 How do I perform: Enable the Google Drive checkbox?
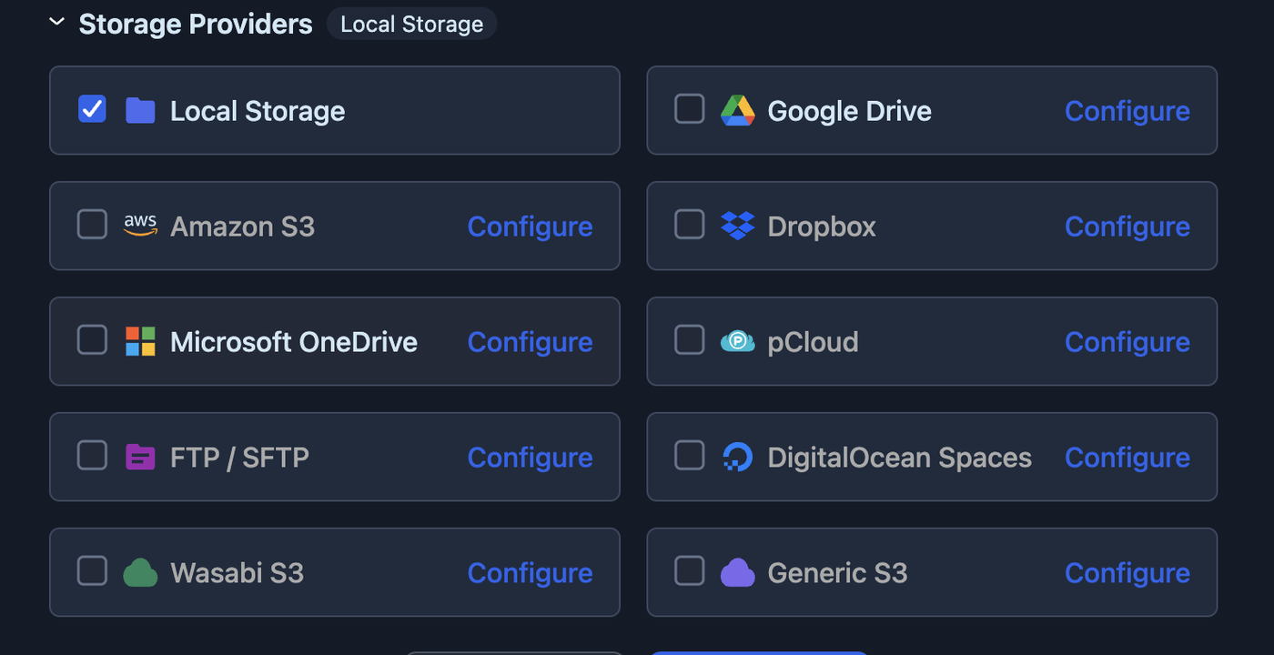click(x=689, y=108)
